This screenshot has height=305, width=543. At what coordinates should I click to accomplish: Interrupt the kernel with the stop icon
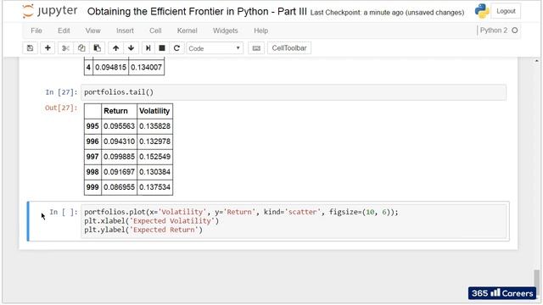(x=162, y=48)
